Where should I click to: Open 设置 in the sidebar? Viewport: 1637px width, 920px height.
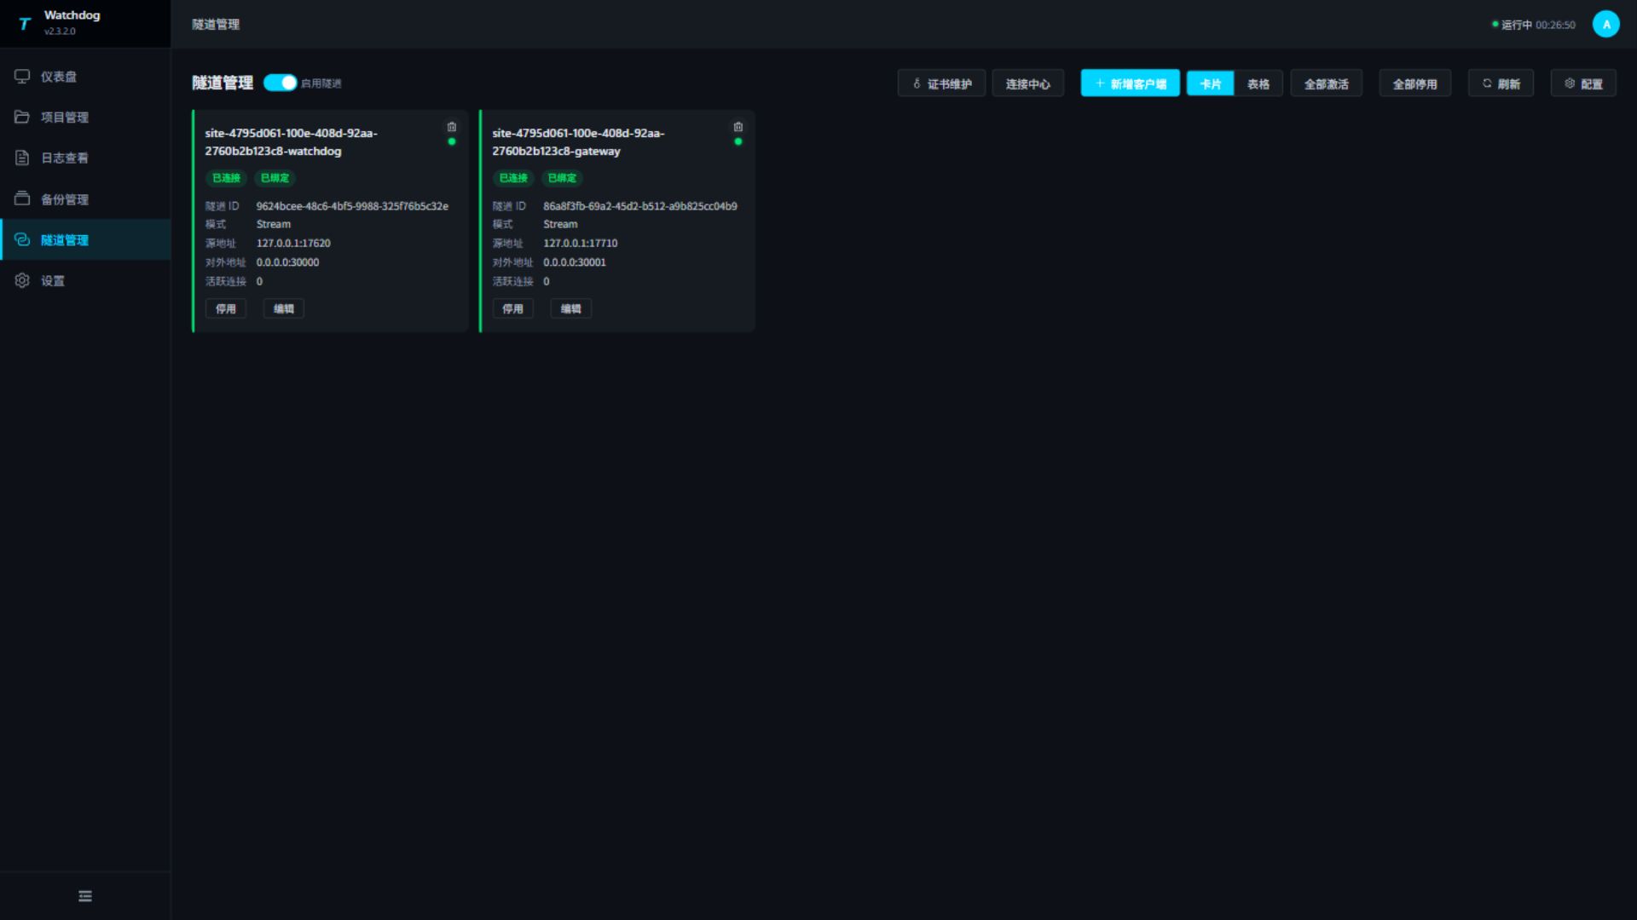[85, 281]
